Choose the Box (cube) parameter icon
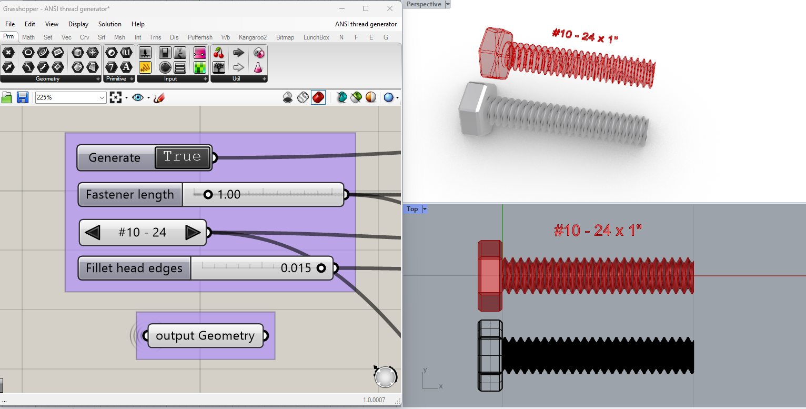The image size is (806, 409). (x=78, y=52)
